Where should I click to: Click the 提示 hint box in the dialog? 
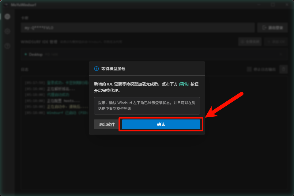(147, 106)
